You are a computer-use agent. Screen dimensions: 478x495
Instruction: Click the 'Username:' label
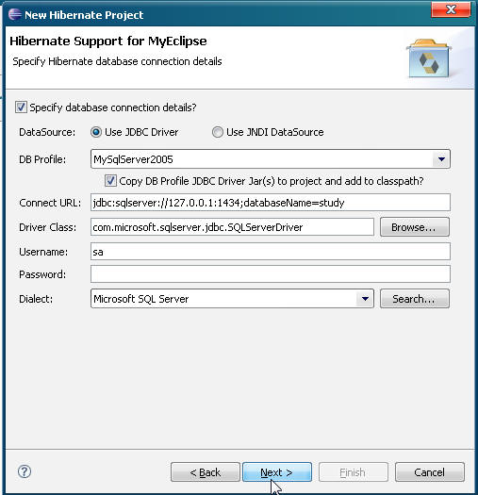[43, 252]
